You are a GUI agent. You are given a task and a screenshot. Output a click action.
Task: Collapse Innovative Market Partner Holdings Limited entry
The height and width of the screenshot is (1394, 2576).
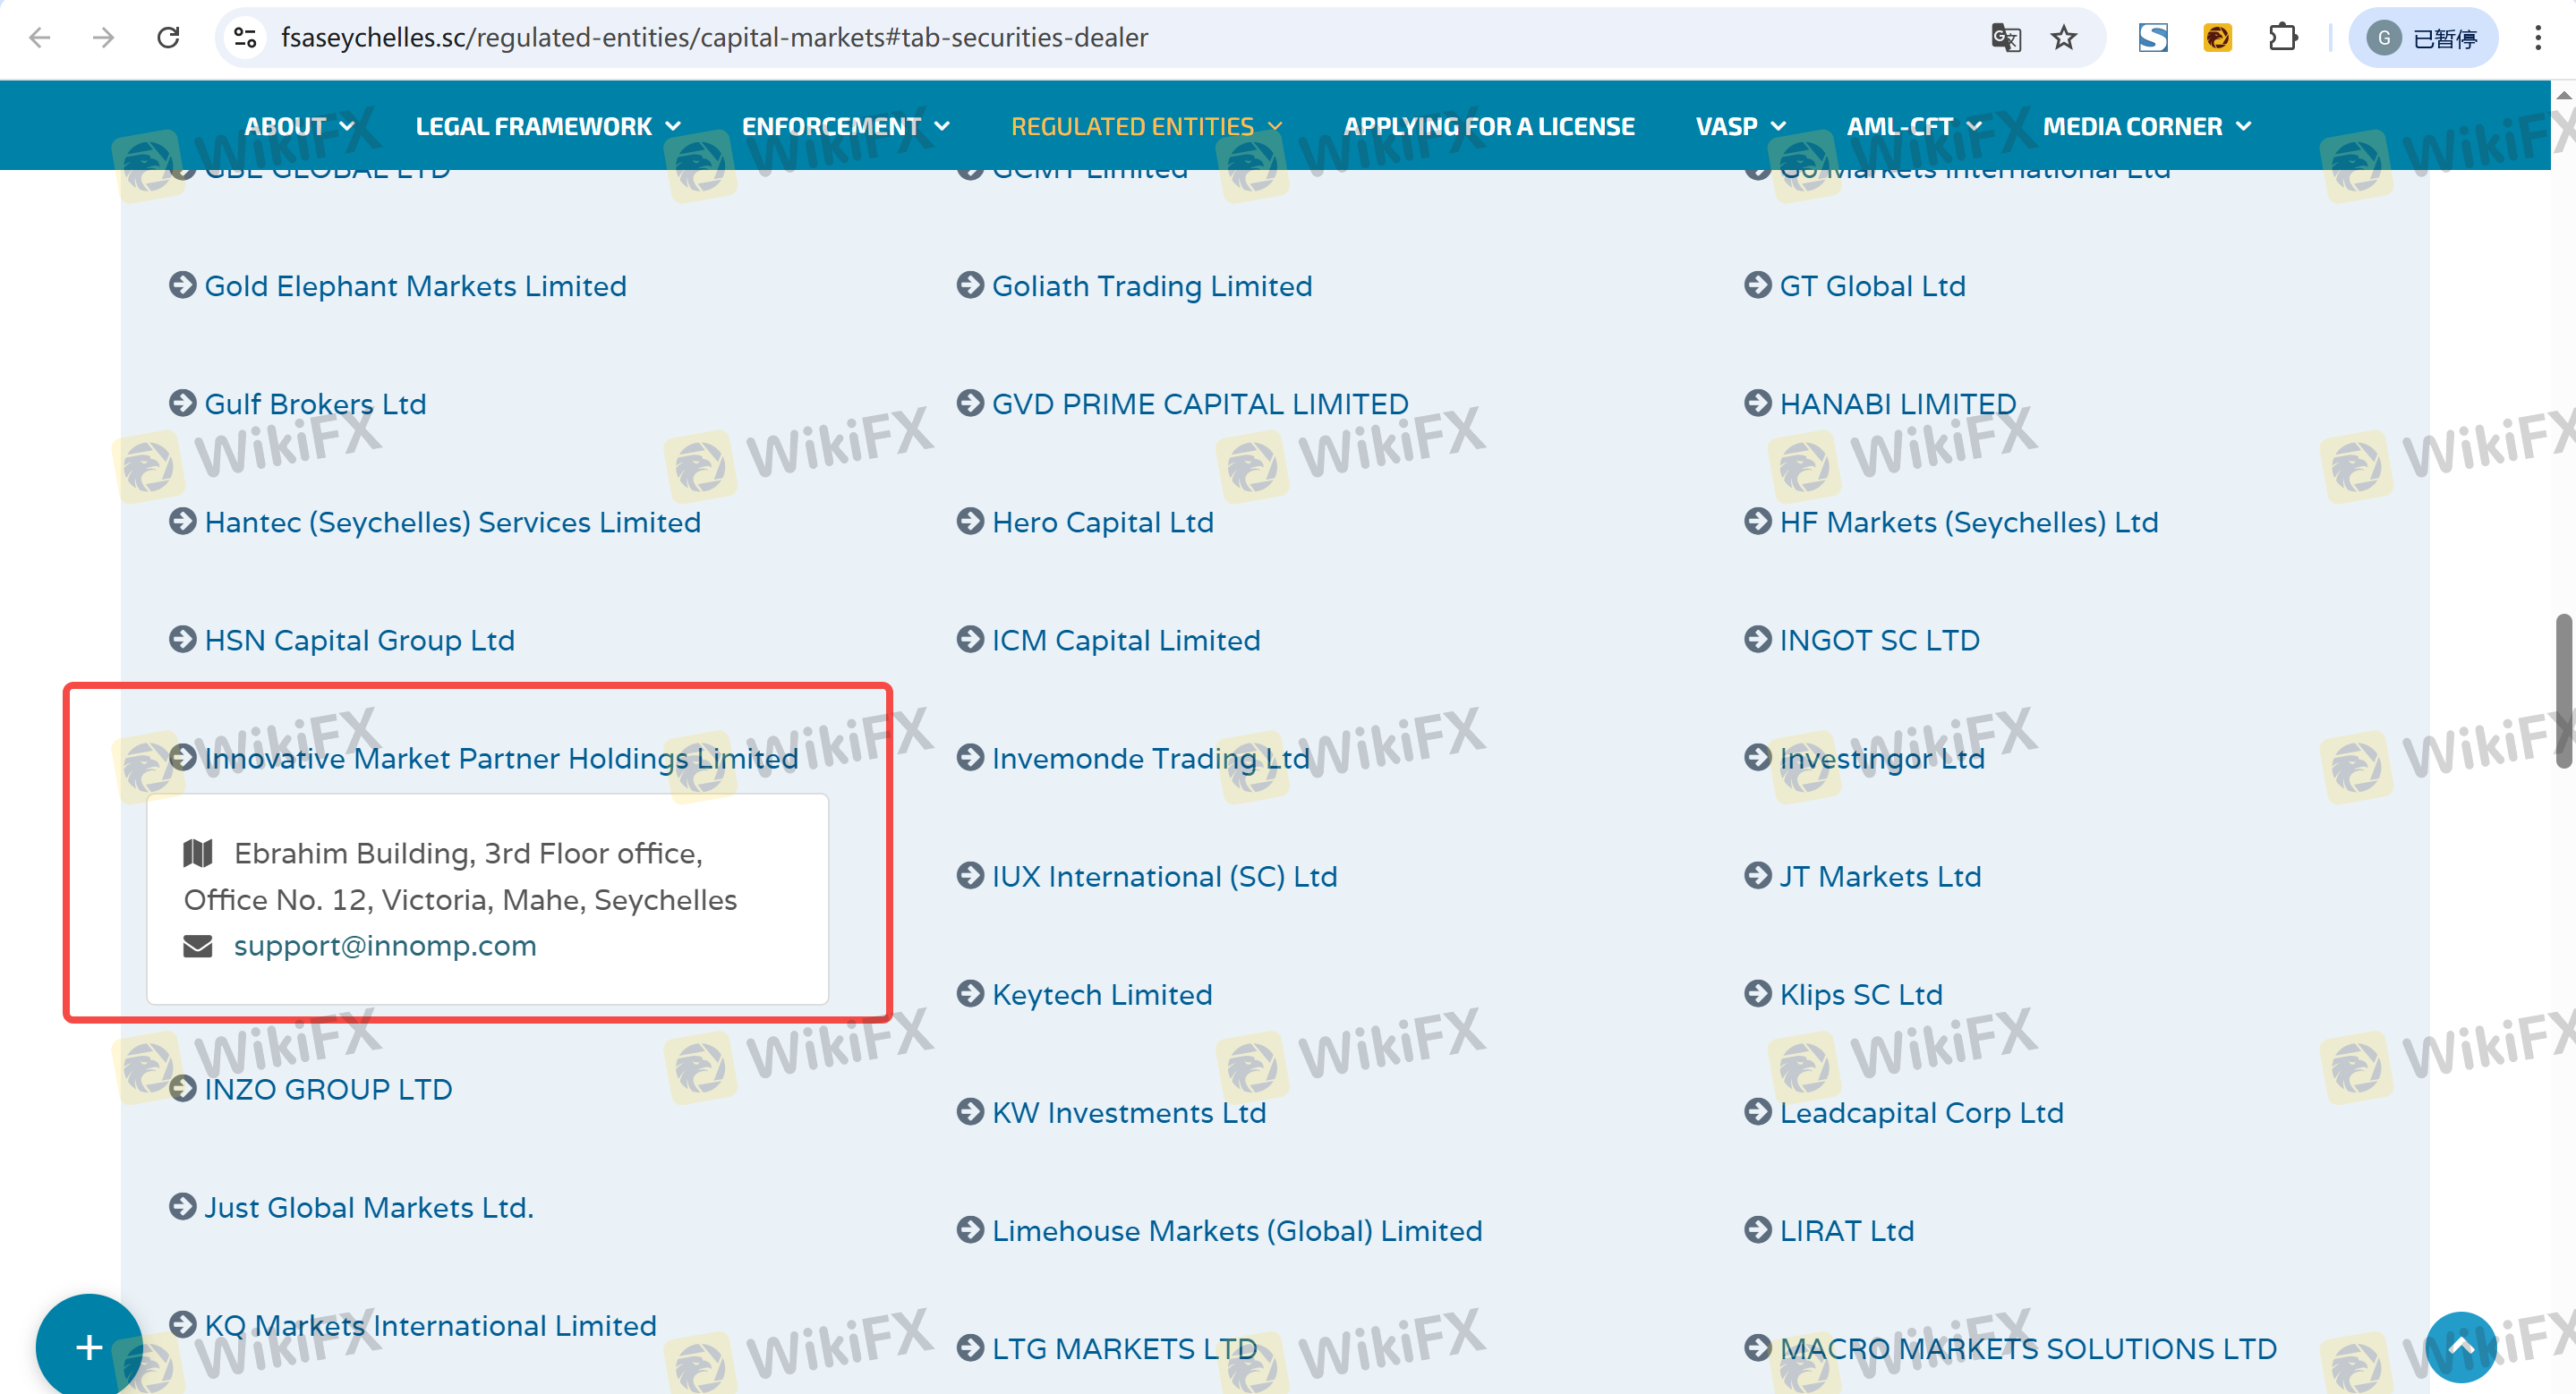tap(500, 759)
